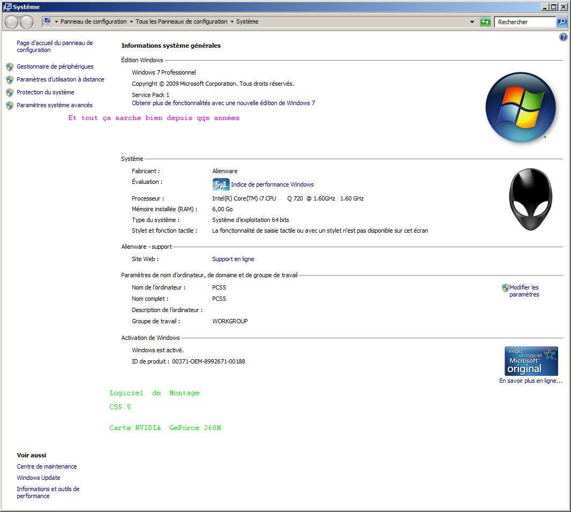
Task: Open Indice de performance Windows link
Action: tap(272, 184)
